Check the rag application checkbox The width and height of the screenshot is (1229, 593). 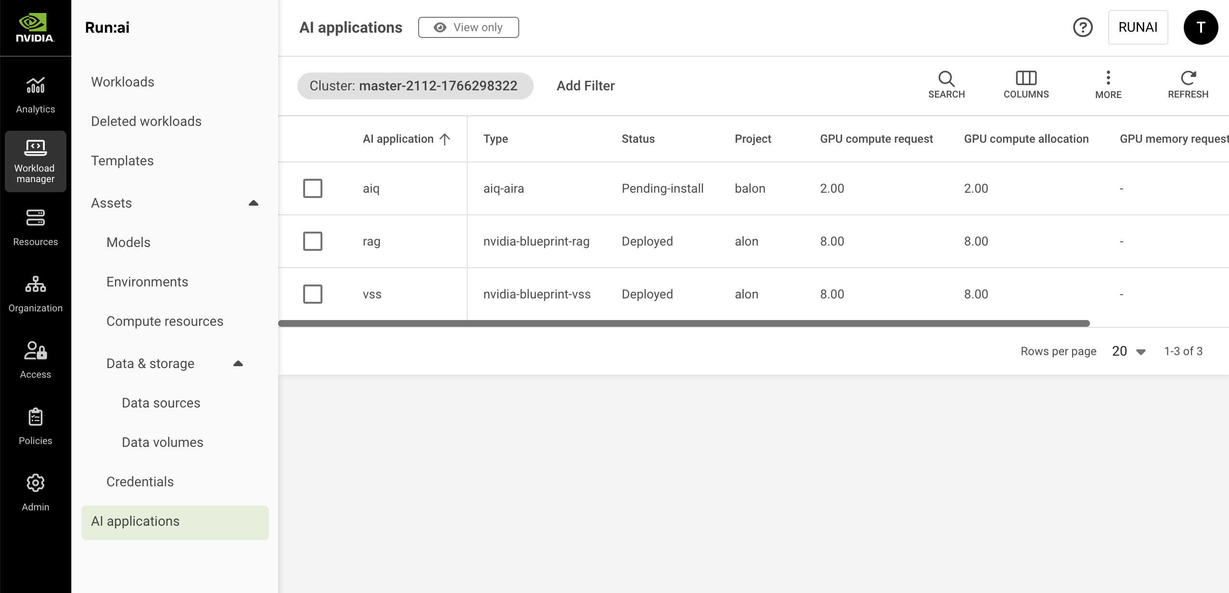coord(313,241)
